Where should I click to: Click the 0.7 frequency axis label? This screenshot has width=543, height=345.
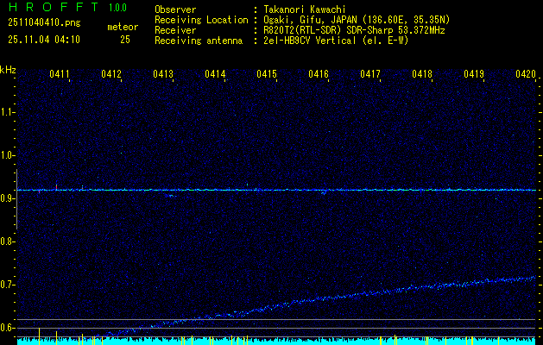click(8, 284)
